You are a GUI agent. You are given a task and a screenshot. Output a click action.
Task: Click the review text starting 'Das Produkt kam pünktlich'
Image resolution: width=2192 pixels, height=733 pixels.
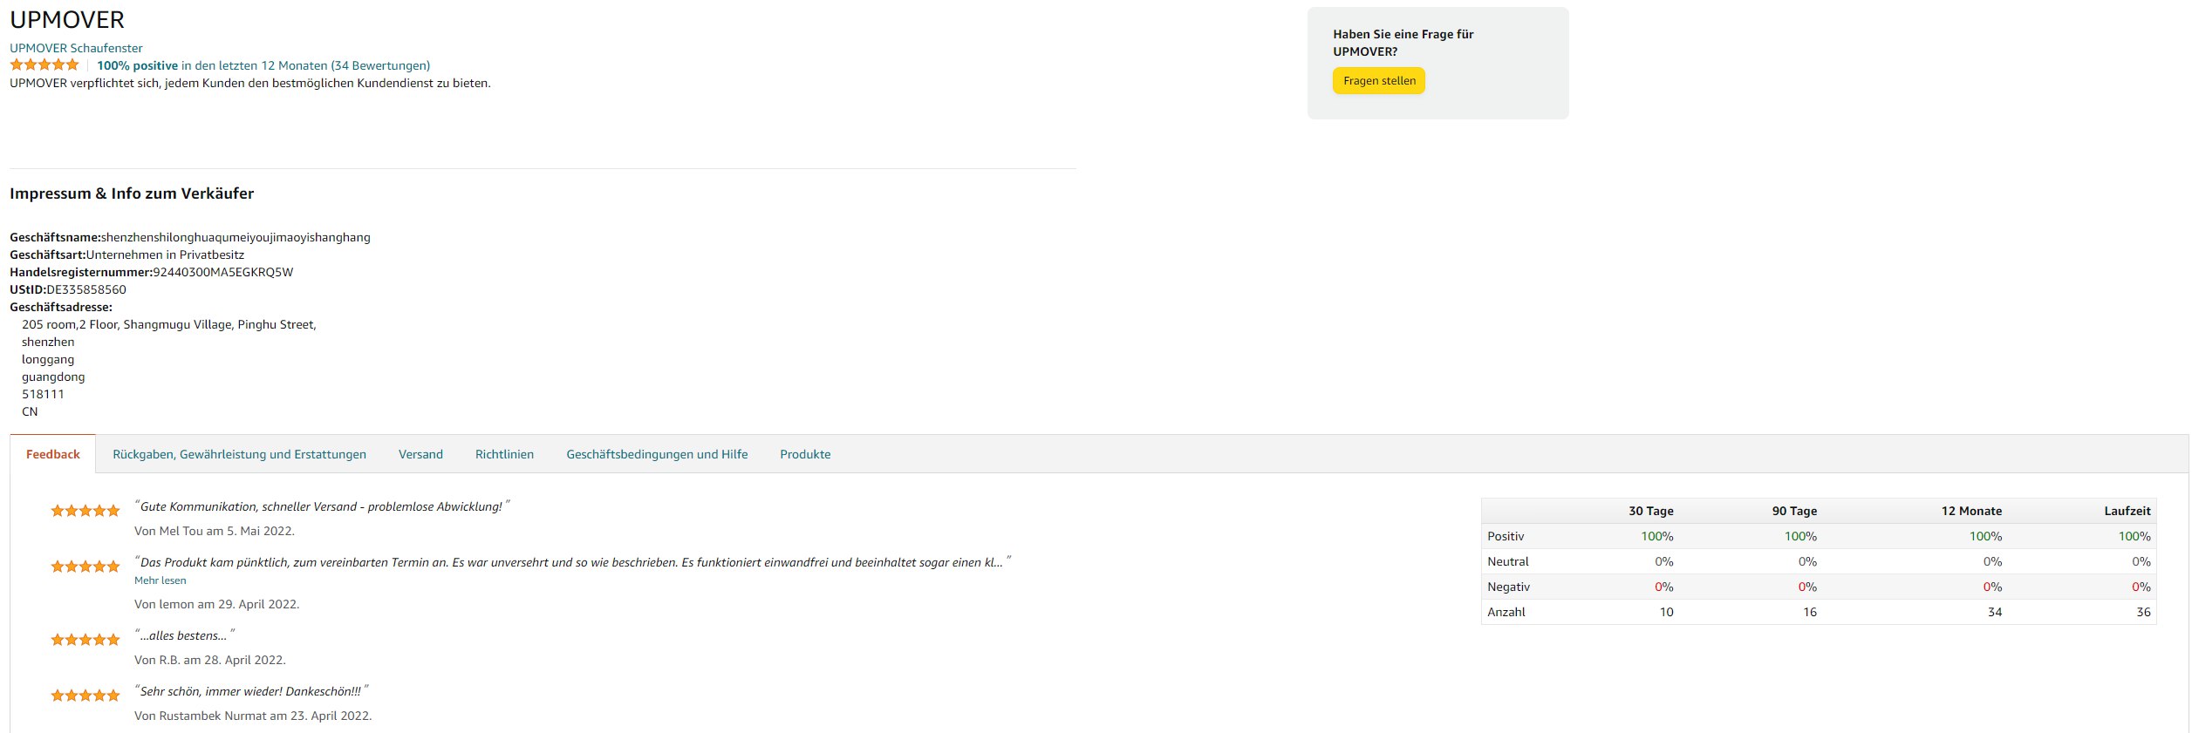click(x=572, y=562)
